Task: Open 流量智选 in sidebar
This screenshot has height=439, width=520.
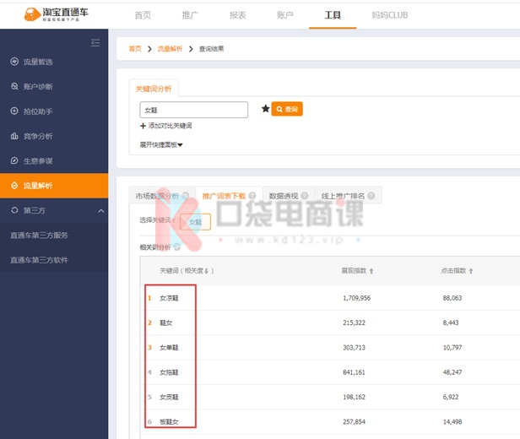Action: (x=38, y=62)
